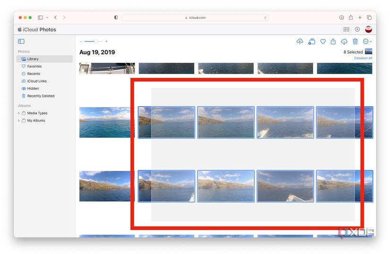Go forward with the Safari forward arrow

tap(64, 17)
